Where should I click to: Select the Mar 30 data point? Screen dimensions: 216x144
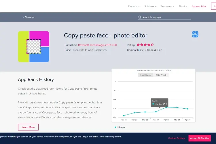166,107
